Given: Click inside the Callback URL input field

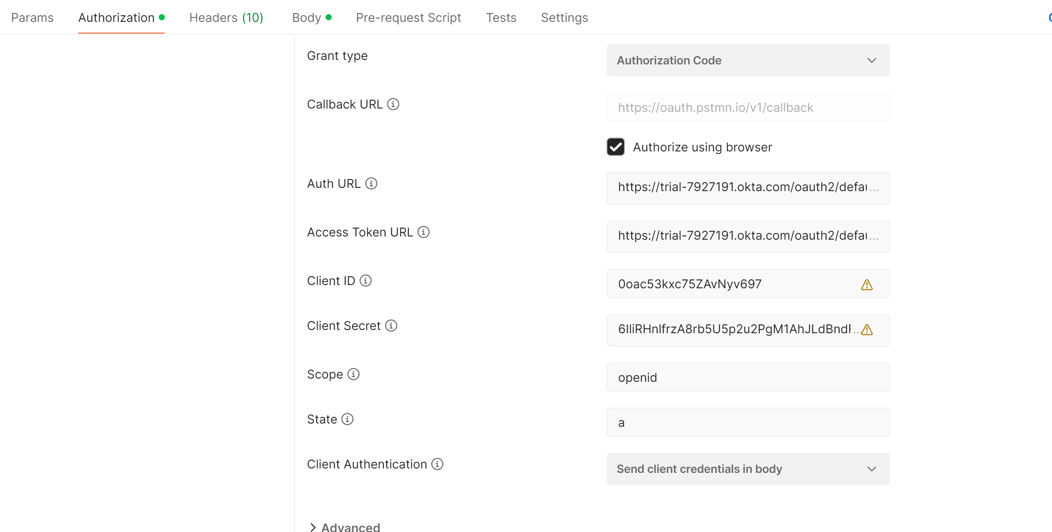Looking at the screenshot, I should (x=747, y=107).
